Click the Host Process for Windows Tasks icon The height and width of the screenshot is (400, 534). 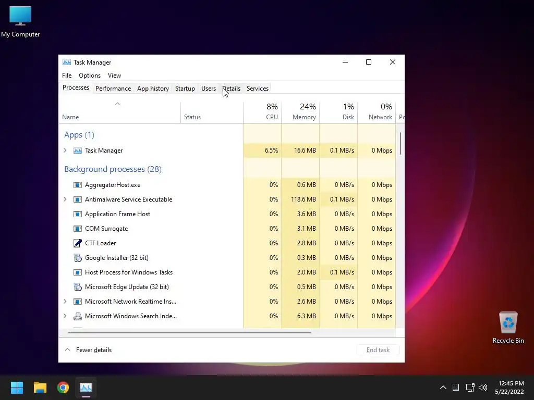point(78,272)
